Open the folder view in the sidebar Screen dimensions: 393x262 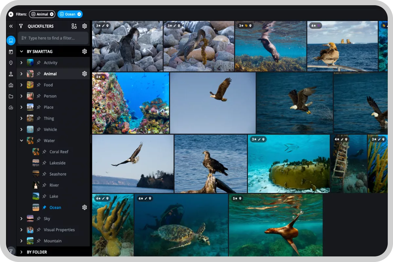[x=11, y=96]
